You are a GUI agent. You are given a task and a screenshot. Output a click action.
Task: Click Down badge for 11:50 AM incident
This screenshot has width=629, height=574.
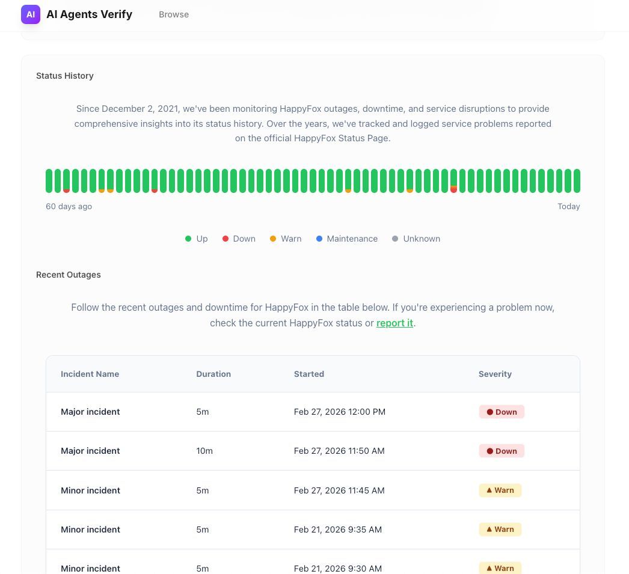coord(502,451)
